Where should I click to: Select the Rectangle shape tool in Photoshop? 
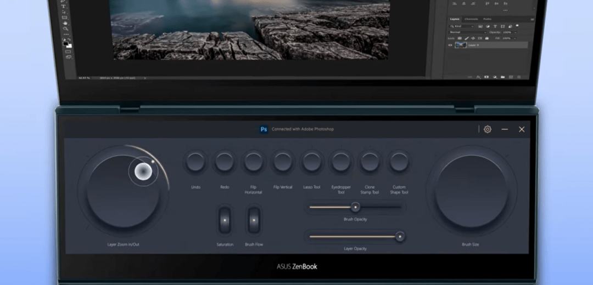pyautogui.click(x=64, y=18)
